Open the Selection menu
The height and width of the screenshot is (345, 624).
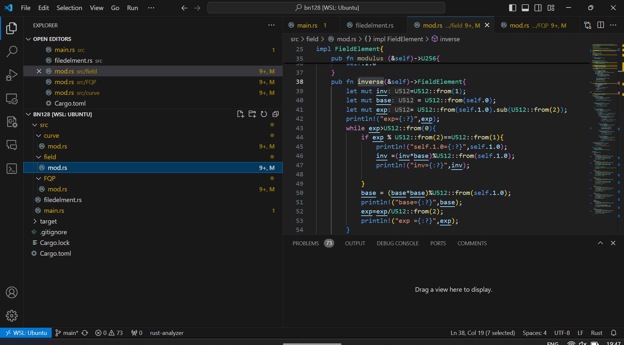(69, 8)
